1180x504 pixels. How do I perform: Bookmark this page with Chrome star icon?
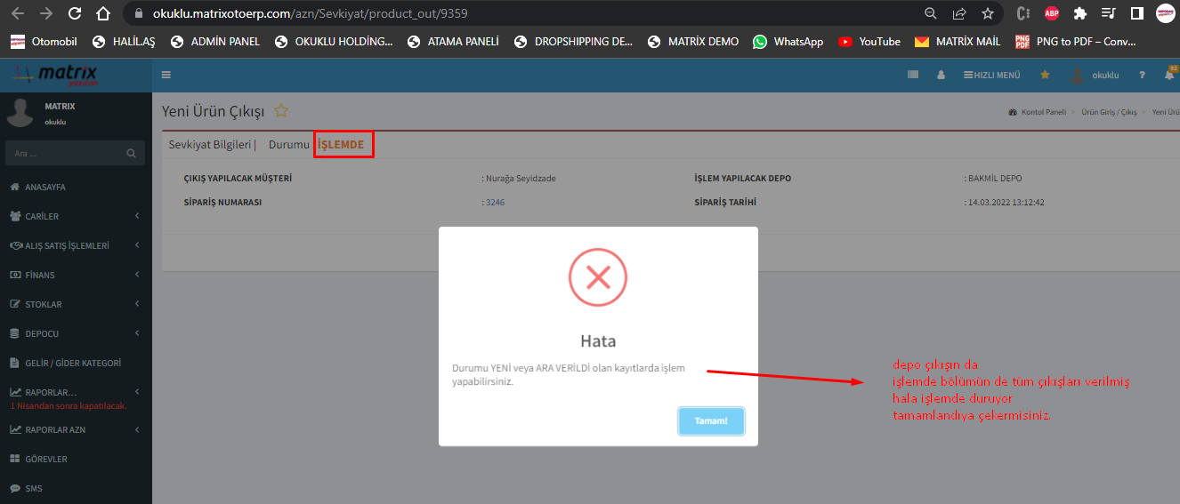point(987,13)
